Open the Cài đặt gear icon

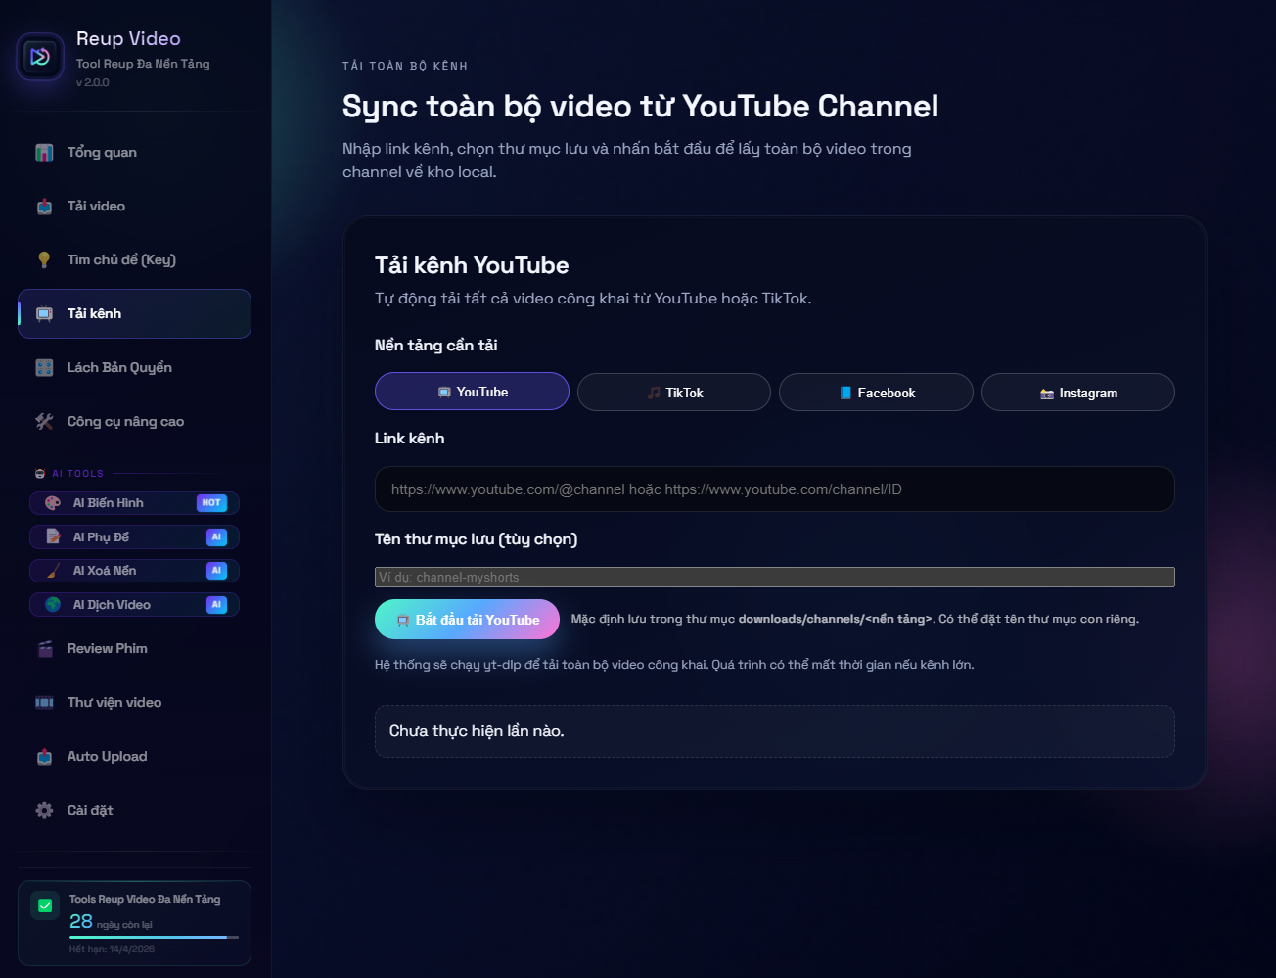pos(45,811)
